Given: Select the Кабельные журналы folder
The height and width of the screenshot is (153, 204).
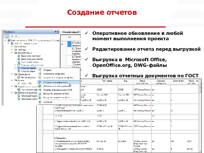Looking at the screenshot, I should [27, 93].
